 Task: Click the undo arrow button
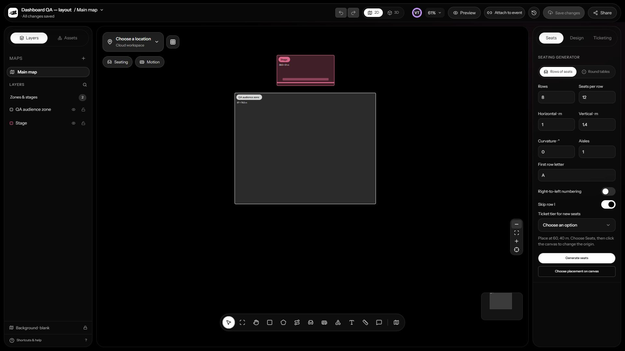coord(341,13)
